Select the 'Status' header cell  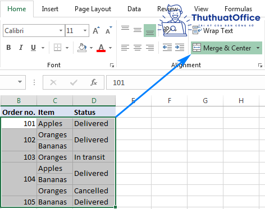(94, 112)
